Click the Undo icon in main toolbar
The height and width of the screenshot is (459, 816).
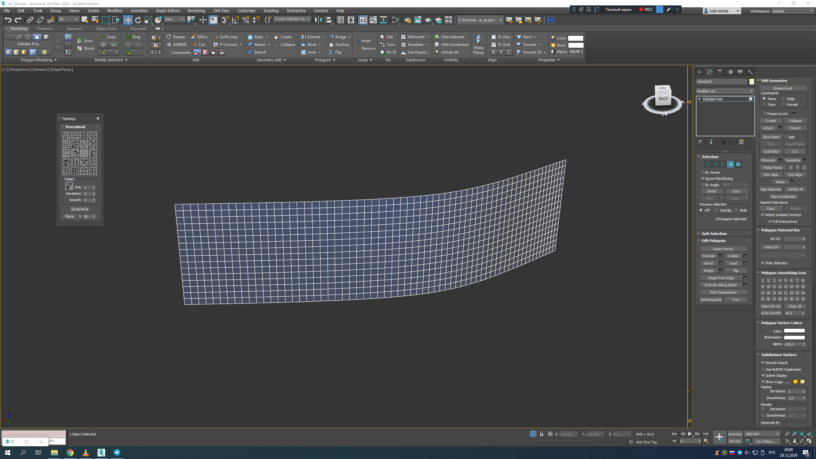click(x=8, y=20)
